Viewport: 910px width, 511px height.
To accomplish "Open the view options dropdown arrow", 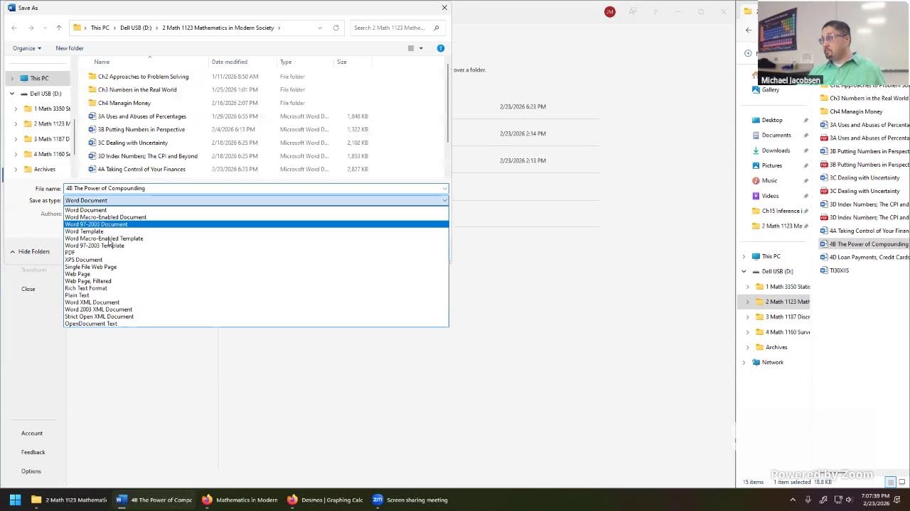I will coord(421,48).
